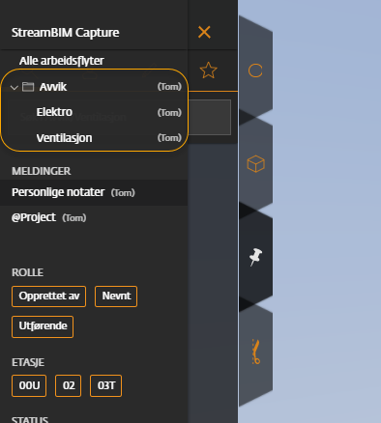Toggle the Utførende role filter
Image resolution: width=381 pixels, height=423 pixels.
[x=43, y=326]
